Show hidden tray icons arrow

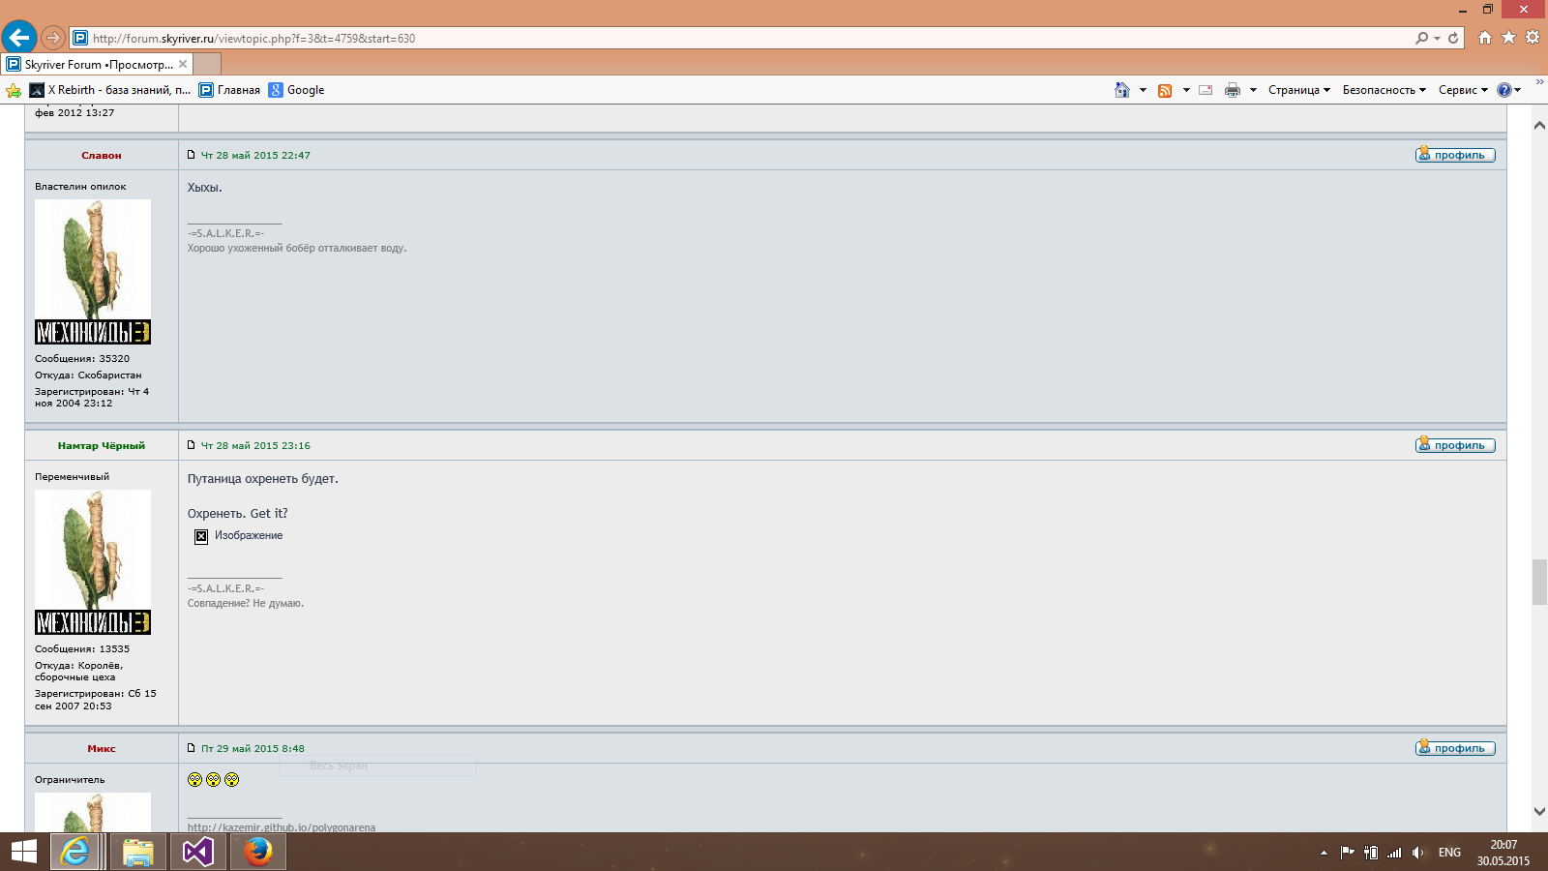coord(1324,853)
